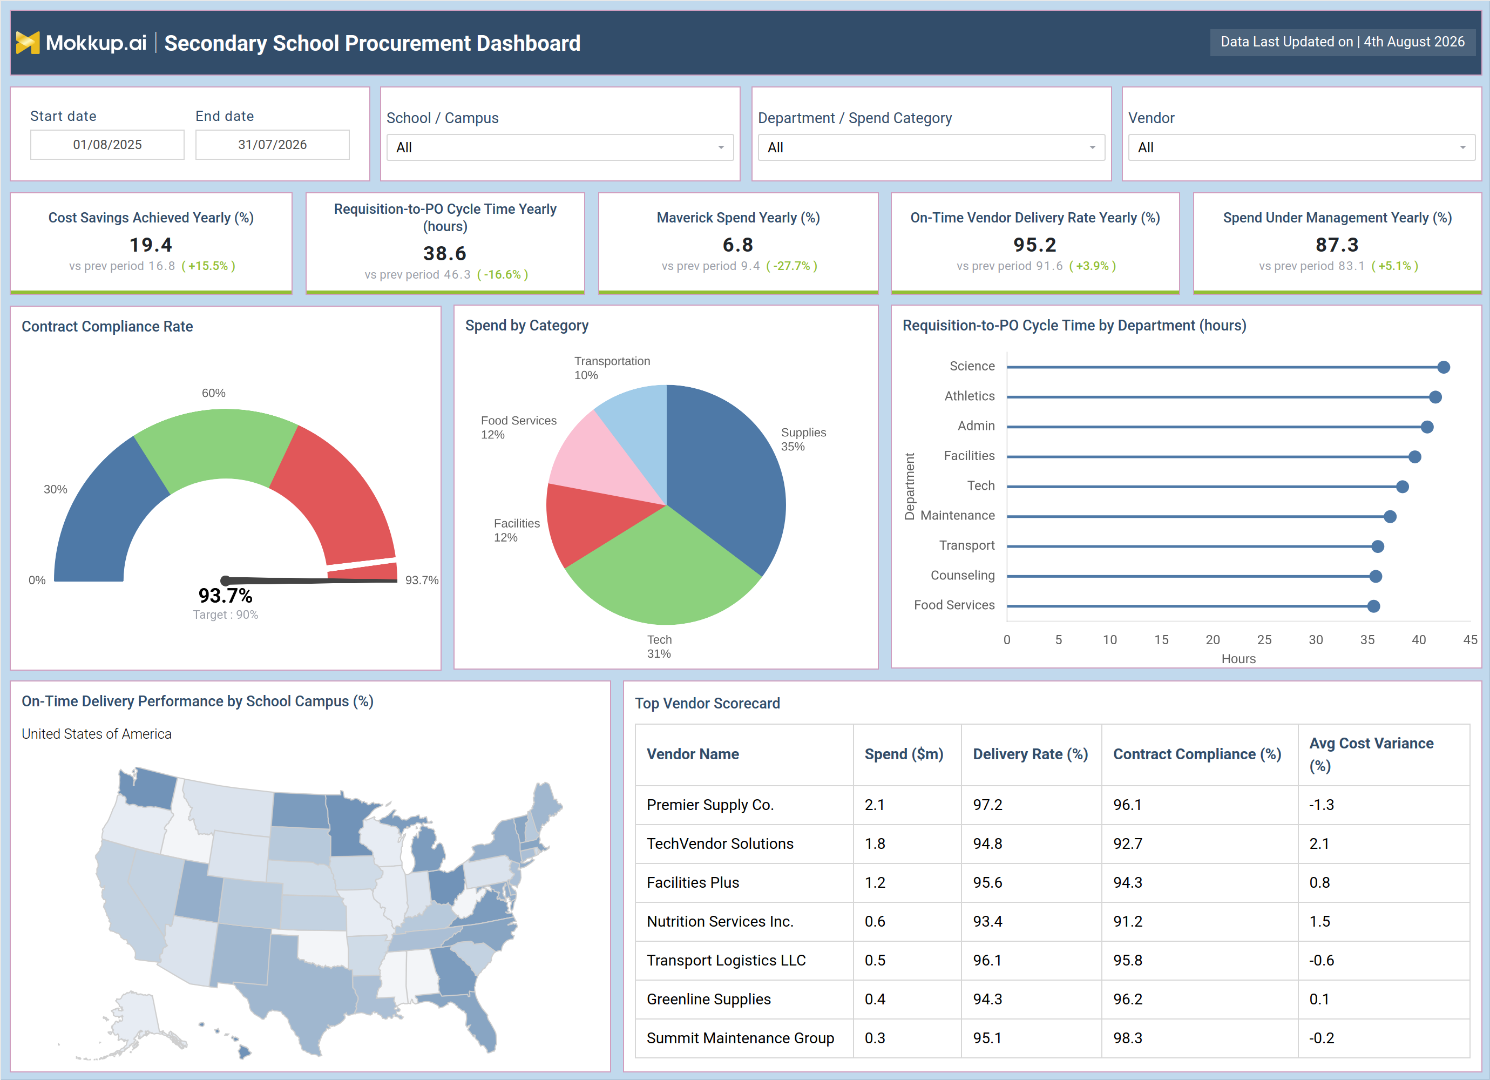Select the Summit Maintenance Group row
Image resolution: width=1490 pixels, height=1080 pixels.
tap(1052, 1037)
